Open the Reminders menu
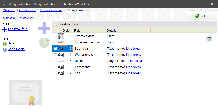 27,18
